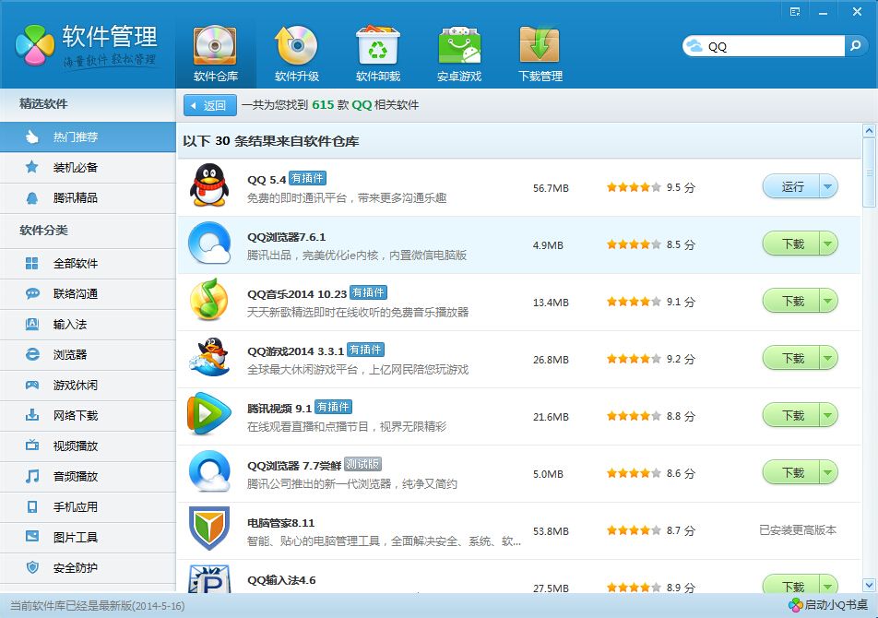Open 网络下载 category

pyautogui.click(x=88, y=415)
